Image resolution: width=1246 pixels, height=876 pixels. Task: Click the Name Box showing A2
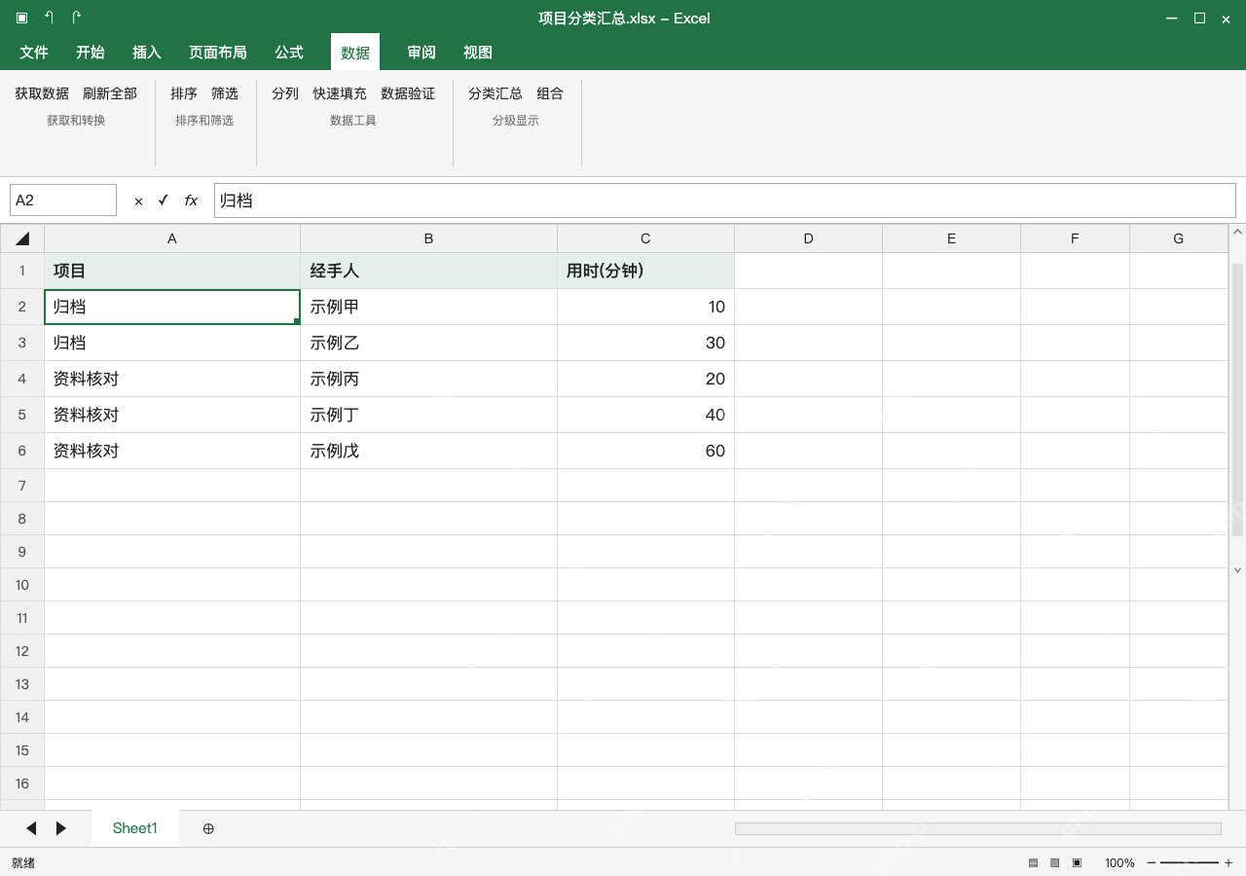pos(63,201)
